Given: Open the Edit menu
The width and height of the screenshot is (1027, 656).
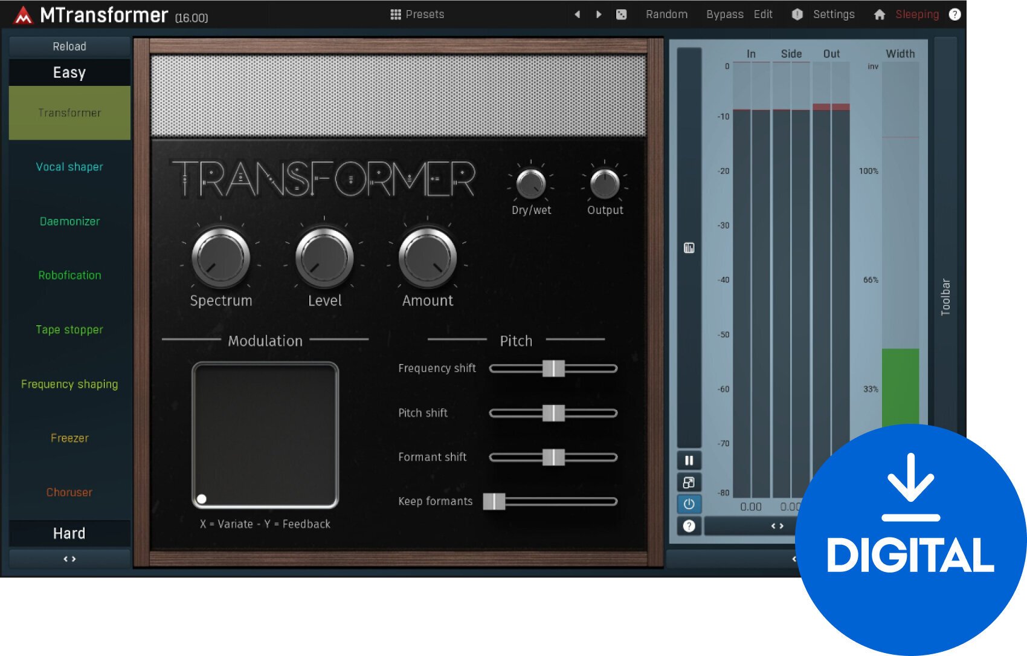Looking at the screenshot, I should pyautogui.click(x=763, y=14).
